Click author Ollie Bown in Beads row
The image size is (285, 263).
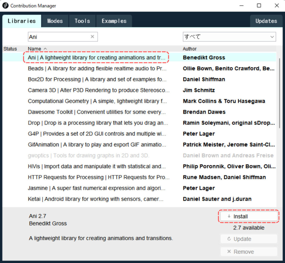point(229,68)
